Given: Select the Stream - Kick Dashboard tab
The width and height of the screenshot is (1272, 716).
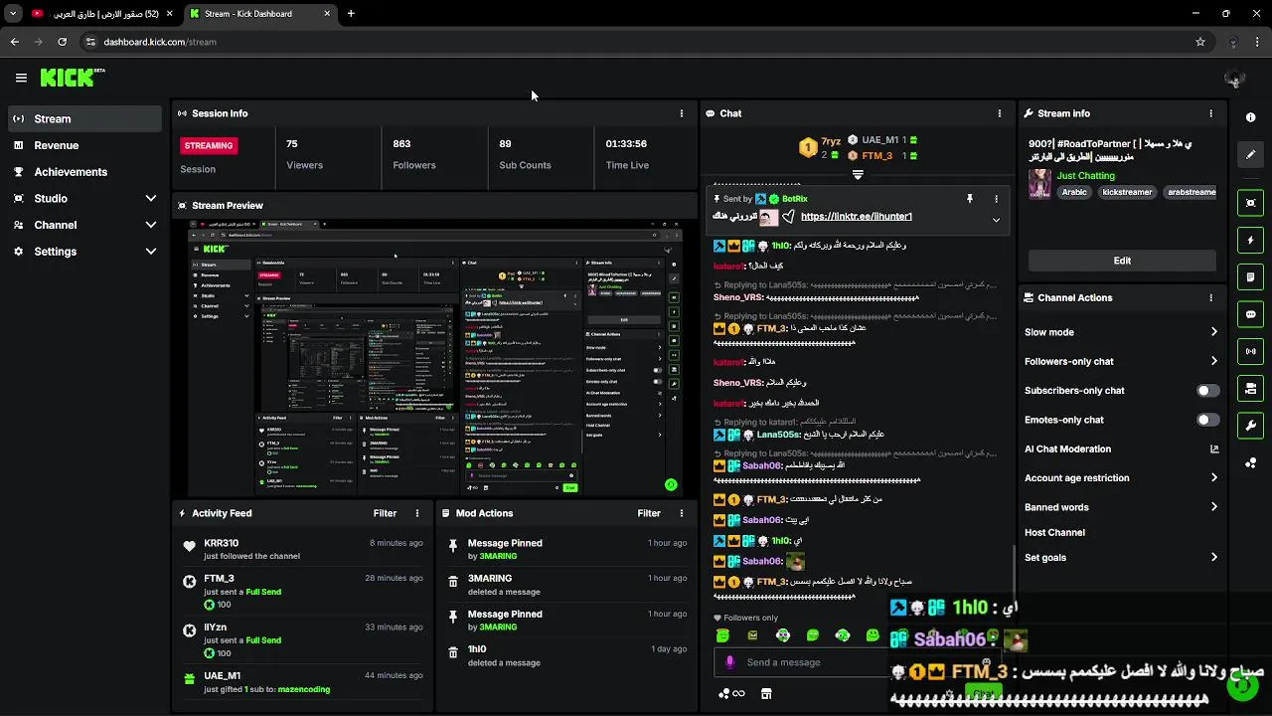Looking at the screenshot, I should tap(260, 14).
